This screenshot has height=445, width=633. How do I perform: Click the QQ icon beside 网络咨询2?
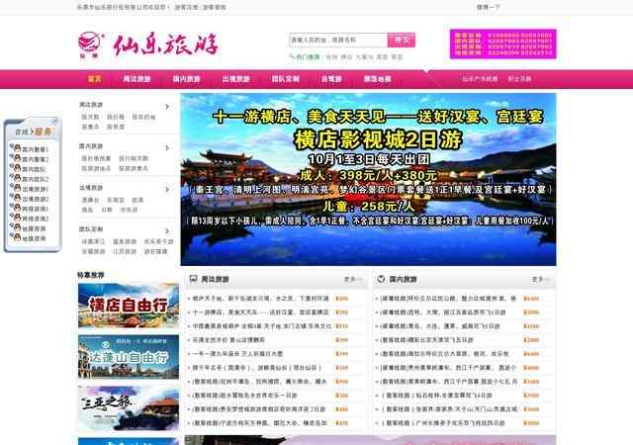click(x=17, y=219)
